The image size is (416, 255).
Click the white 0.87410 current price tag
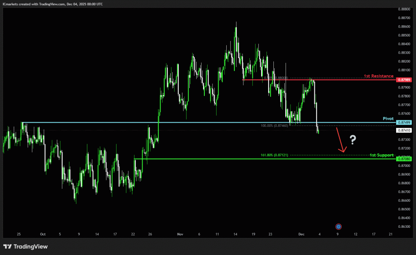point(405,130)
